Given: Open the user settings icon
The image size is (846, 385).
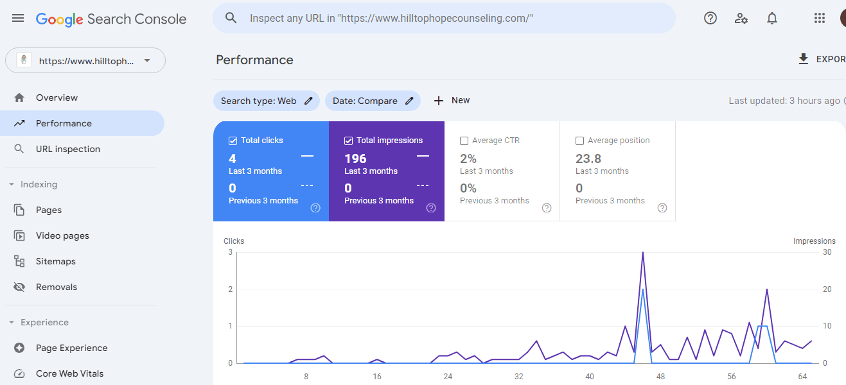Looking at the screenshot, I should (741, 18).
